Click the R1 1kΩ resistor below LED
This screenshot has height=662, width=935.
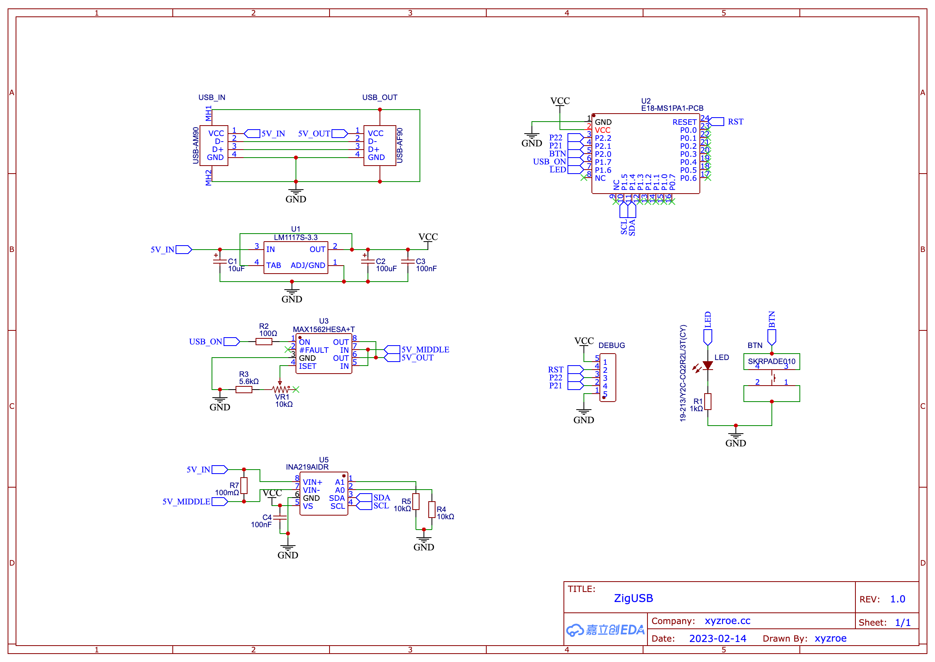(x=707, y=402)
